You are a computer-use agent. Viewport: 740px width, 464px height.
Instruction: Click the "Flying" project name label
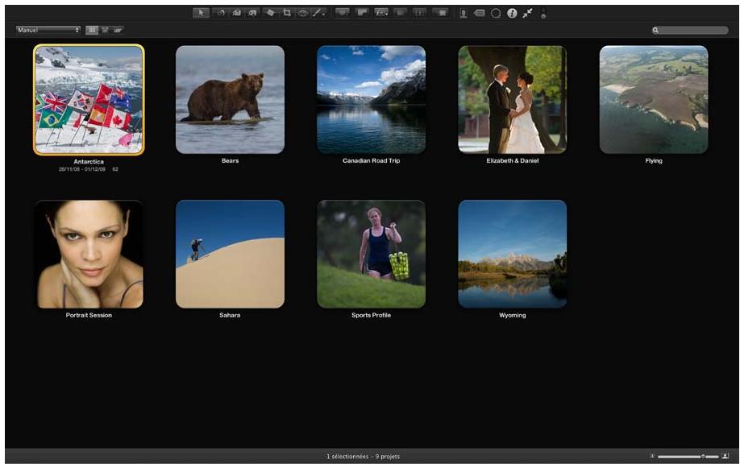click(x=654, y=161)
